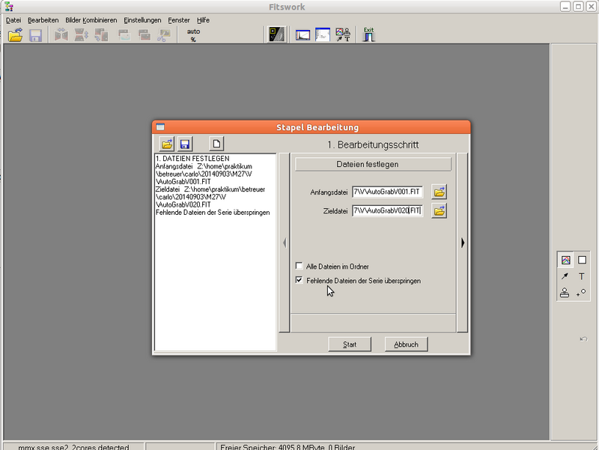Save the batch settings with the disk icon
The width and height of the screenshot is (599, 450).
click(183, 144)
